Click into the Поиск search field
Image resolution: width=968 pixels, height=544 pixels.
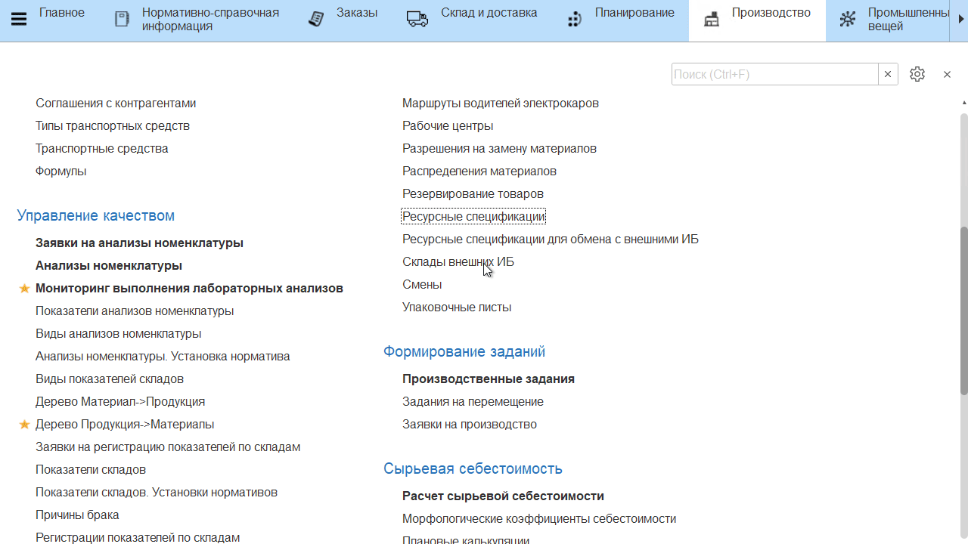(x=774, y=74)
